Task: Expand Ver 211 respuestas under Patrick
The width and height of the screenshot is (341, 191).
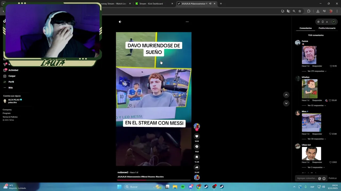Action: pyautogui.click(x=317, y=71)
